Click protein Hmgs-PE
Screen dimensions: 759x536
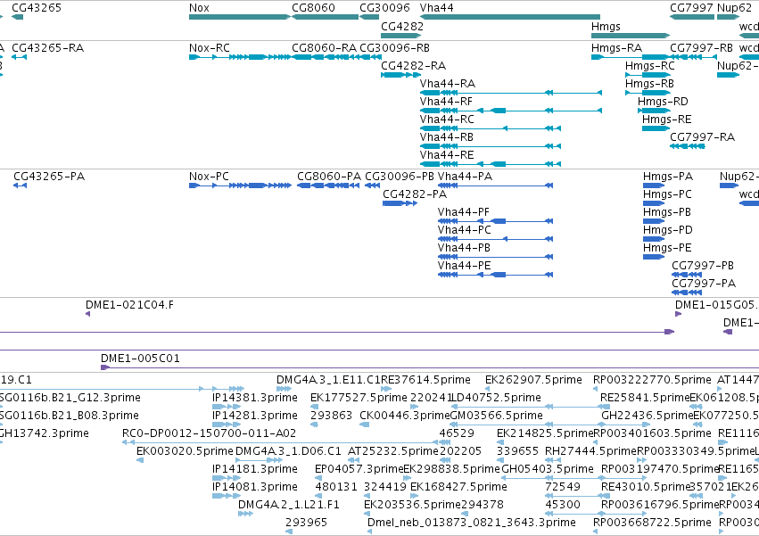click(x=654, y=257)
